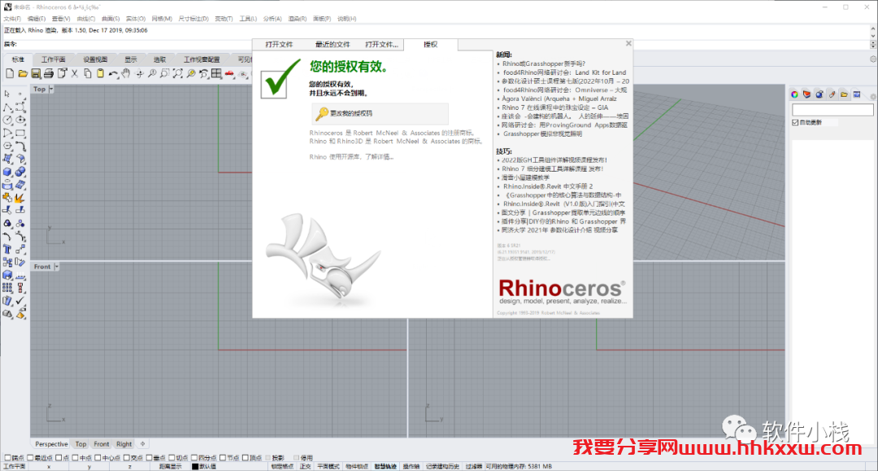Select the arrow pointer tool in left sidebar
This screenshot has width=878, height=471.
[x=7, y=94]
